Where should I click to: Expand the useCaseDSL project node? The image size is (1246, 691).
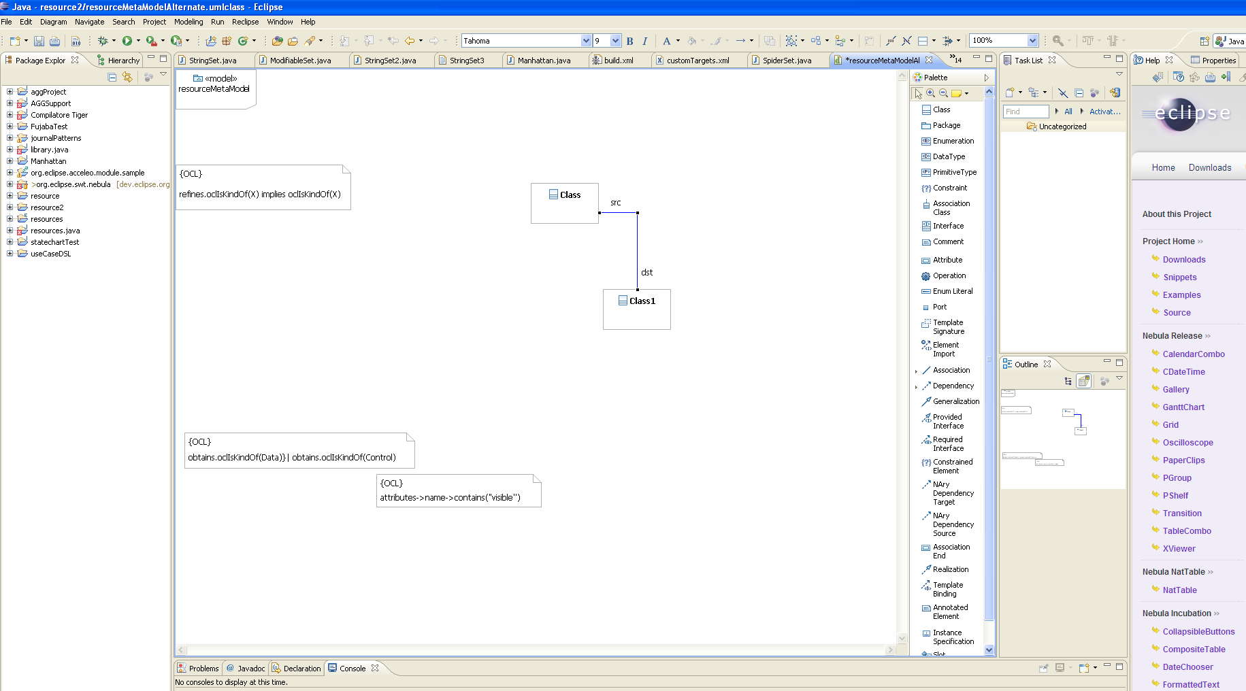[10, 253]
